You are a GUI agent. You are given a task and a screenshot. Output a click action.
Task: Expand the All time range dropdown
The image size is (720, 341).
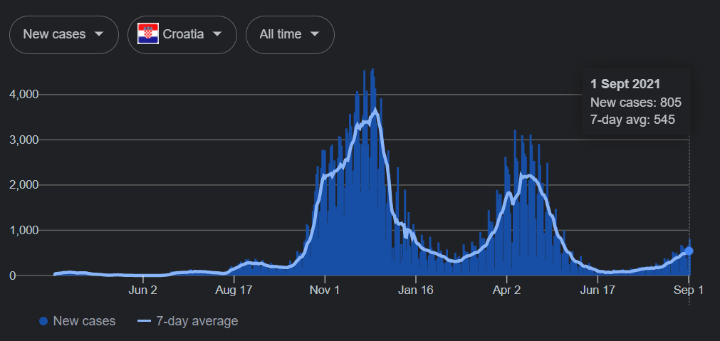pos(289,34)
